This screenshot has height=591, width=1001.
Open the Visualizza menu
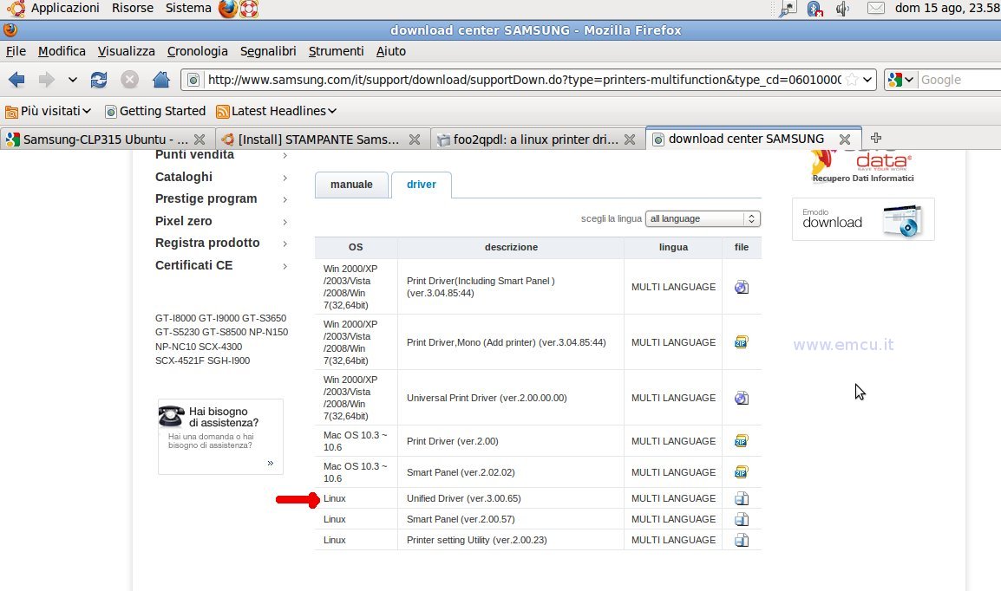(127, 51)
